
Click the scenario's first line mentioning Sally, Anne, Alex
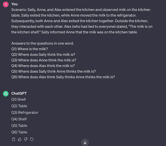pyautogui.click(x=81, y=10)
